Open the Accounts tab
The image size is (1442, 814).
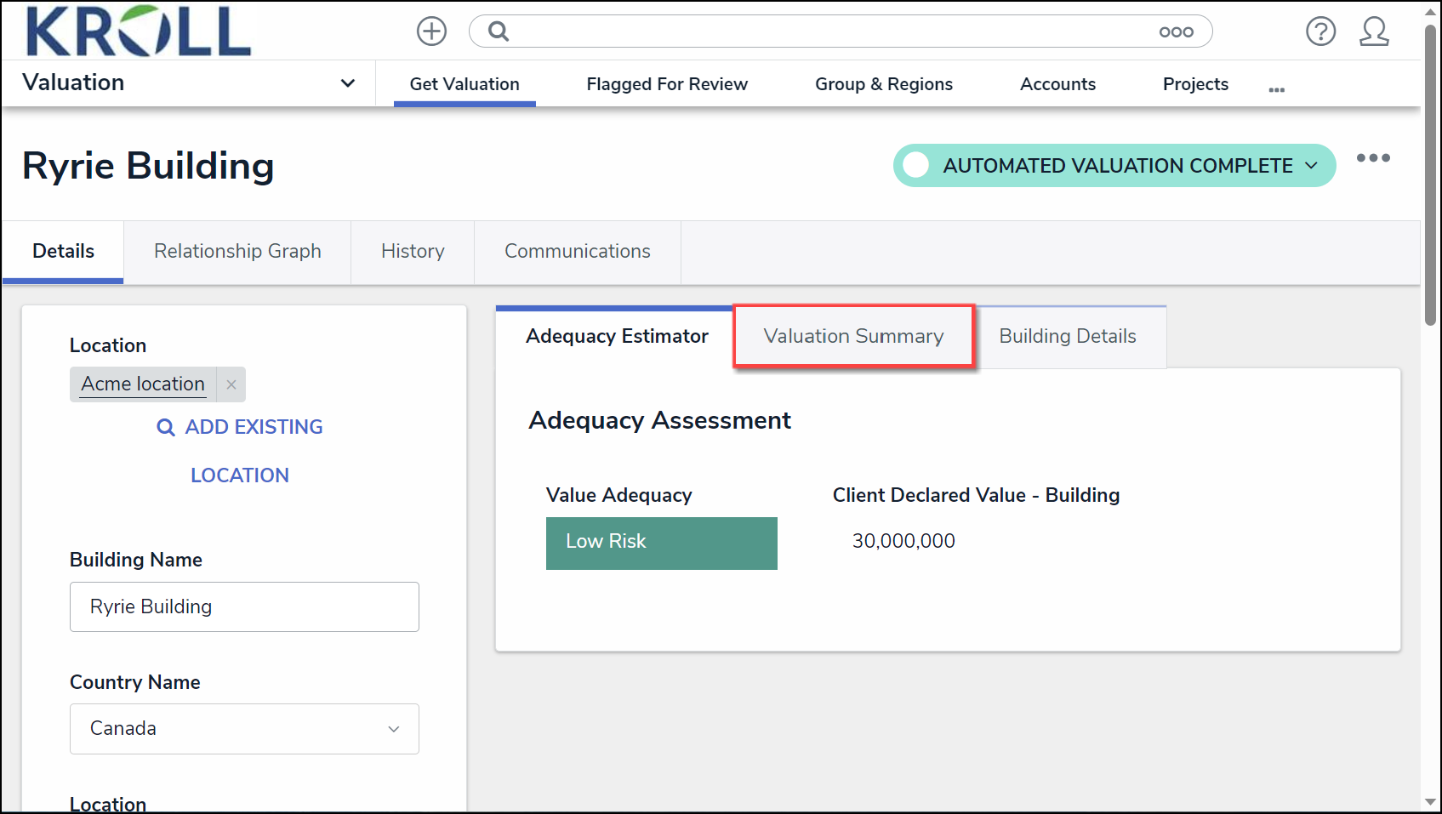point(1057,84)
